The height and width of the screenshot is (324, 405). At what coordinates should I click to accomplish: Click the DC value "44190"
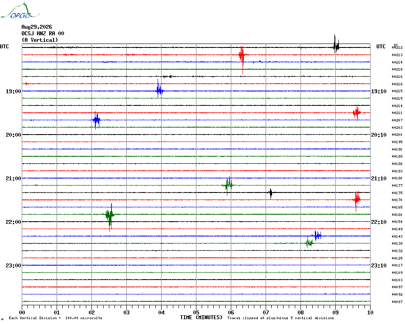click(397, 149)
